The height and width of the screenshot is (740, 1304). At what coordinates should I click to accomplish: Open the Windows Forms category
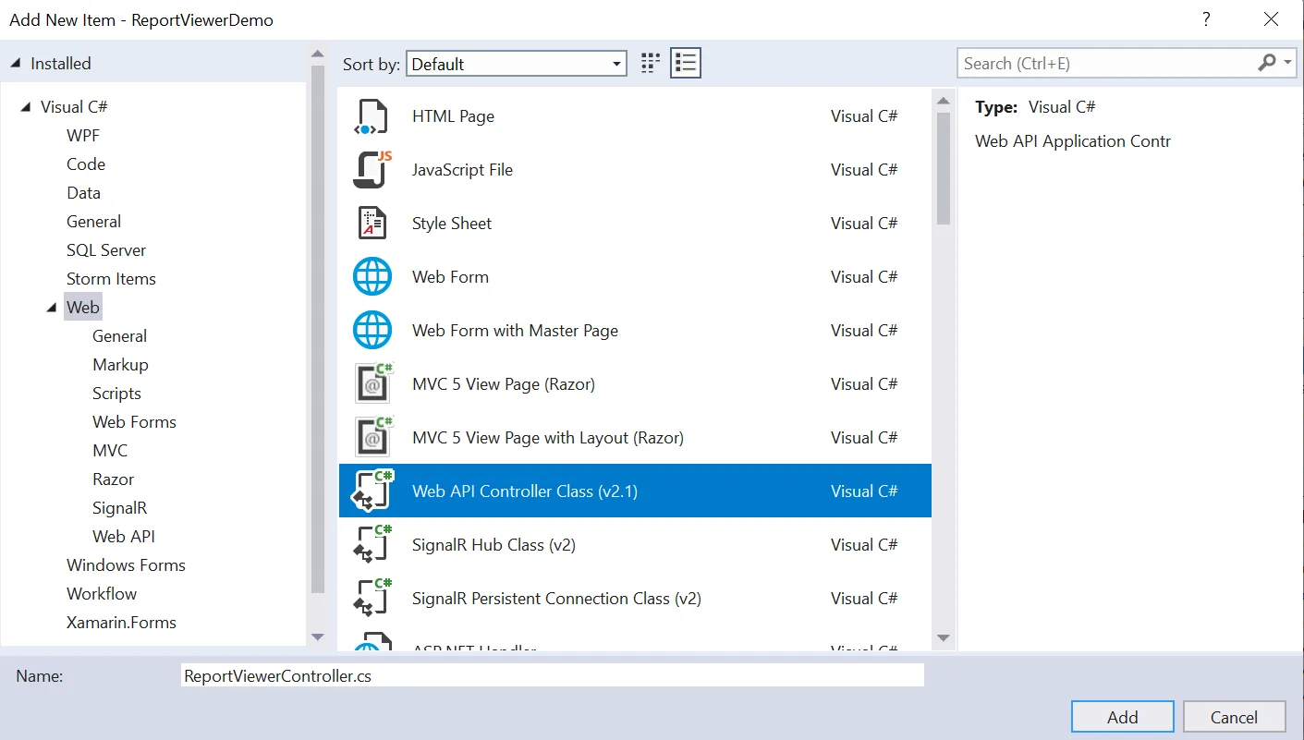point(126,565)
